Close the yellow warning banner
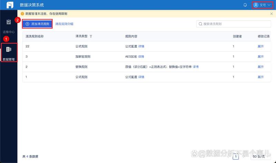 click(x=272, y=14)
